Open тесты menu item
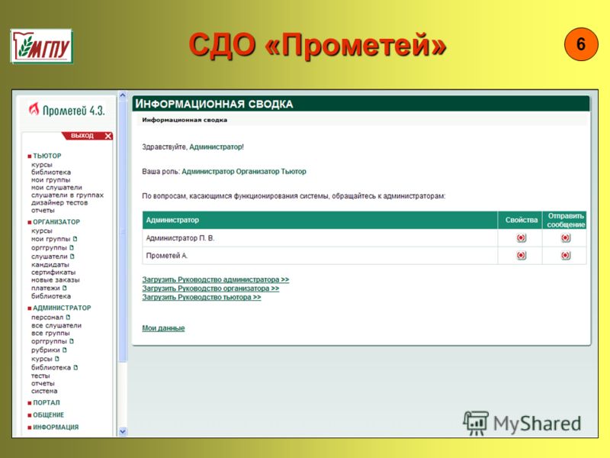 40,376
